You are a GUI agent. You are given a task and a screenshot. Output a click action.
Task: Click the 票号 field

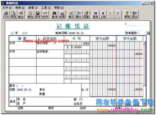click(20, 86)
